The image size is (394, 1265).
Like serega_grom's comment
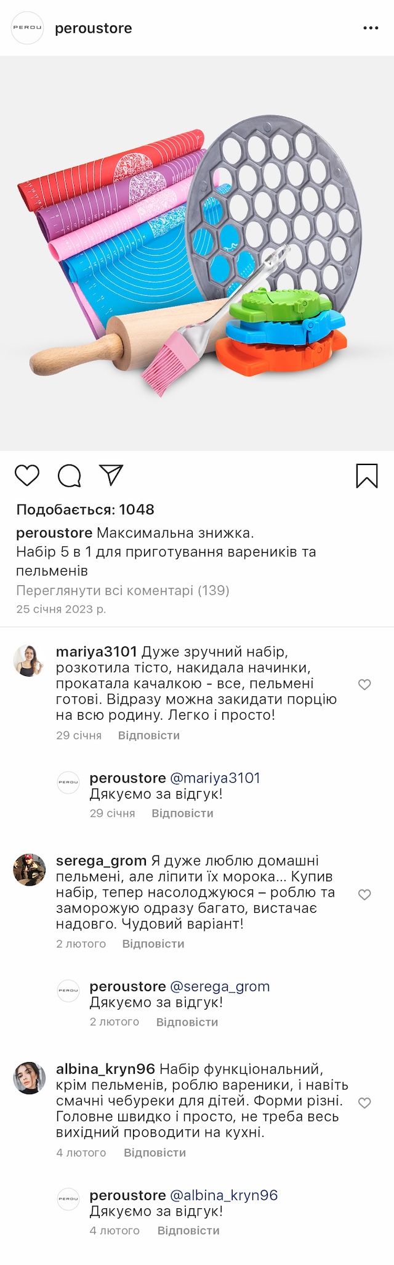[x=364, y=894]
